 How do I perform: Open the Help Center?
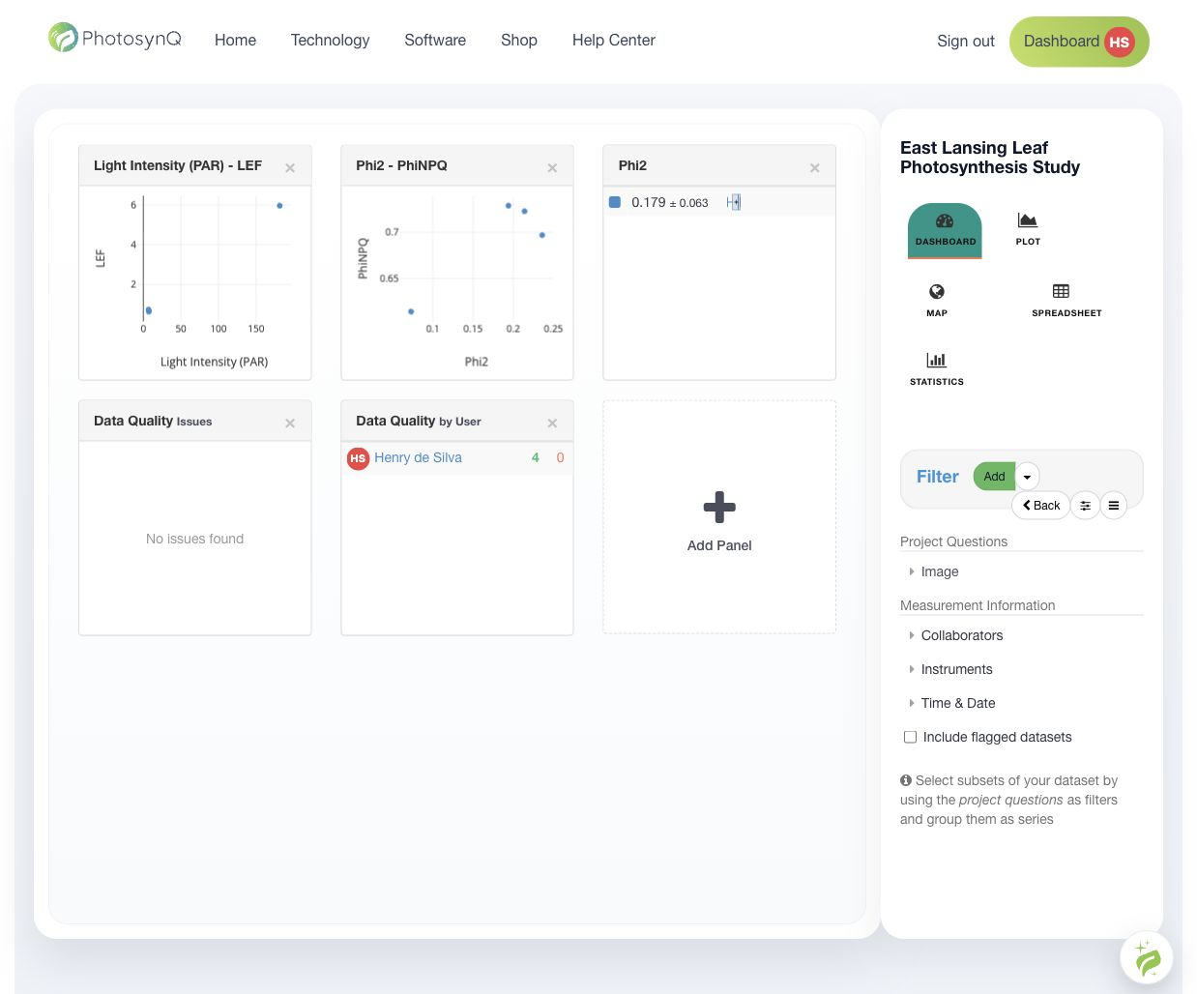614,40
